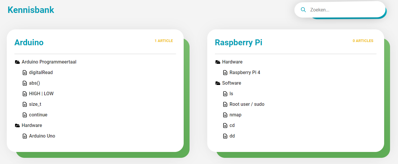This screenshot has height=164, width=398.
Task: Open the Raspberry Pi category heading
Action: [239, 42]
